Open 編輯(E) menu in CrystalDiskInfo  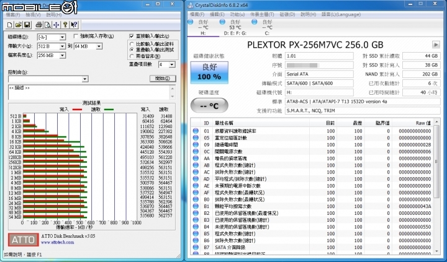coord(217,14)
